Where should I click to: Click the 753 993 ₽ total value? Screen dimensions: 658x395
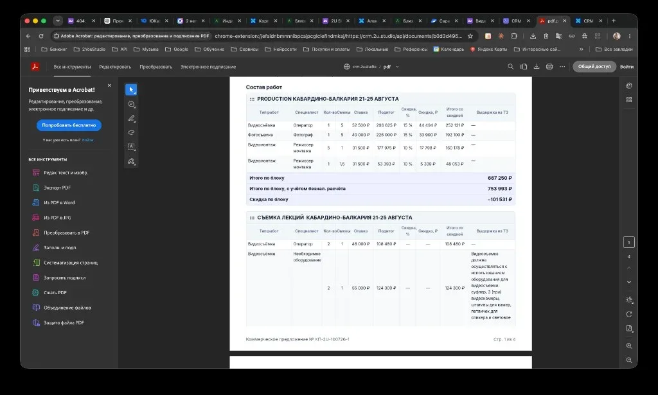tap(499, 189)
